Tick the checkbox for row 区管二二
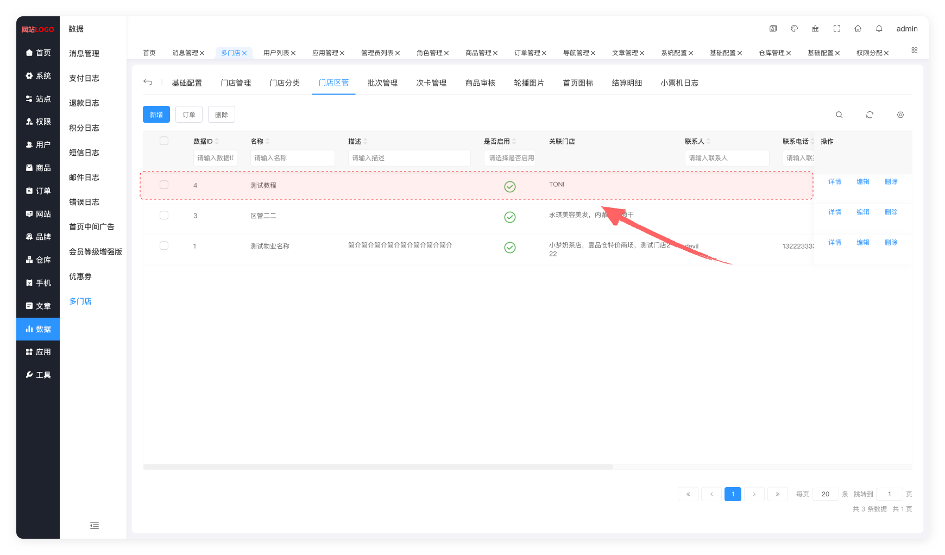 [164, 216]
